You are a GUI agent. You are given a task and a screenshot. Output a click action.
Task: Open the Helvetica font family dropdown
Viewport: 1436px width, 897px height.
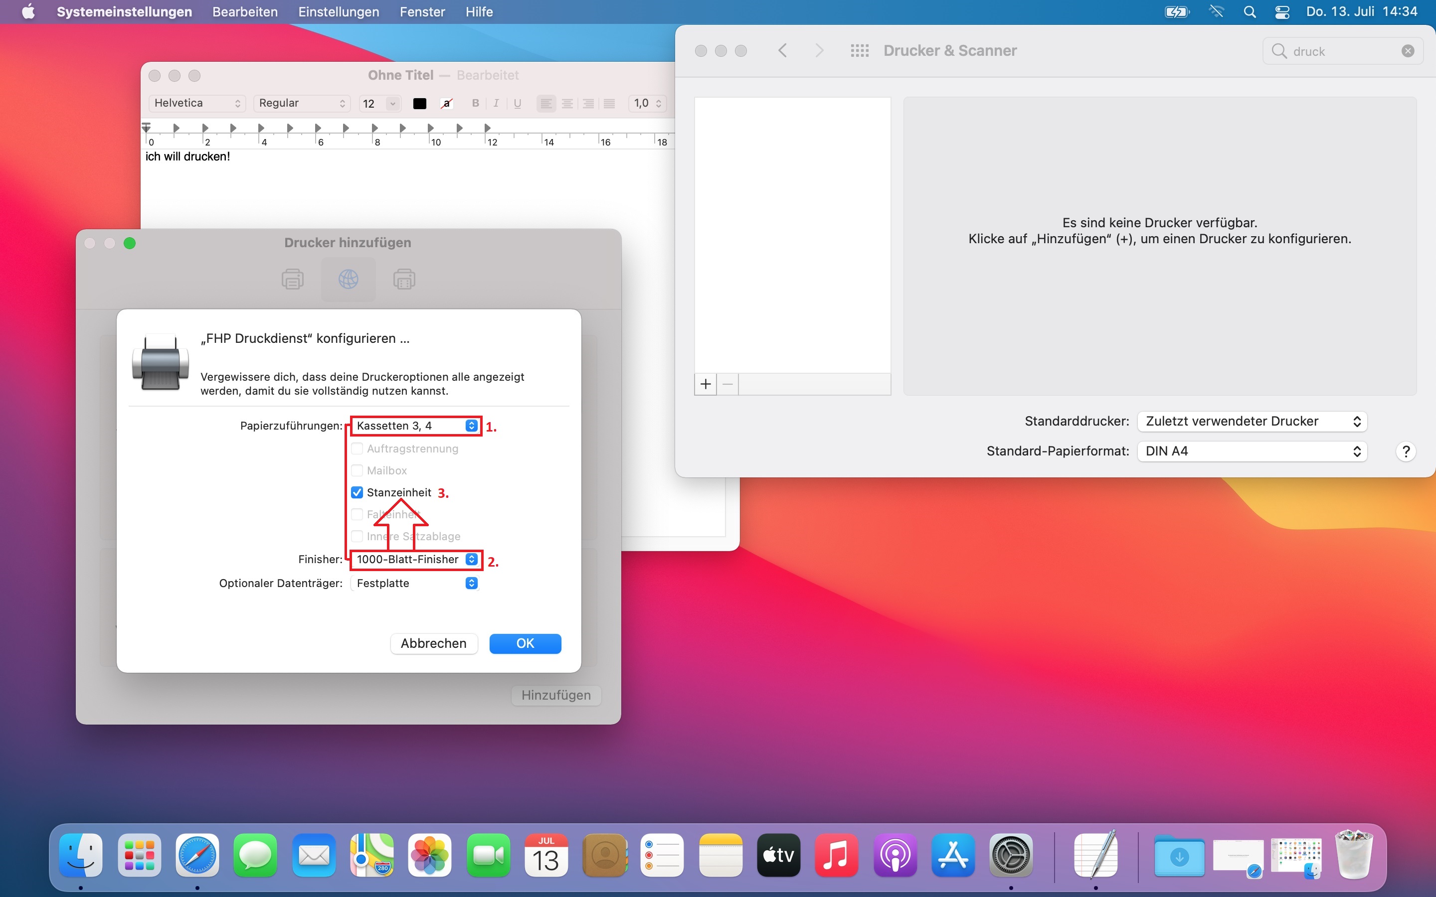[x=197, y=103]
